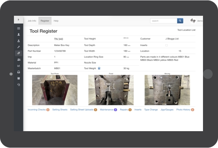The image size is (218, 148).
Task: Click the single user icon in sidebar
Action: coord(19,34)
